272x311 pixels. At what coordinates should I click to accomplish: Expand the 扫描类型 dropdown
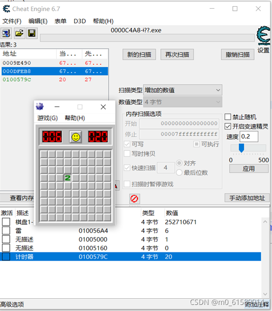pyautogui.click(x=183, y=90)
